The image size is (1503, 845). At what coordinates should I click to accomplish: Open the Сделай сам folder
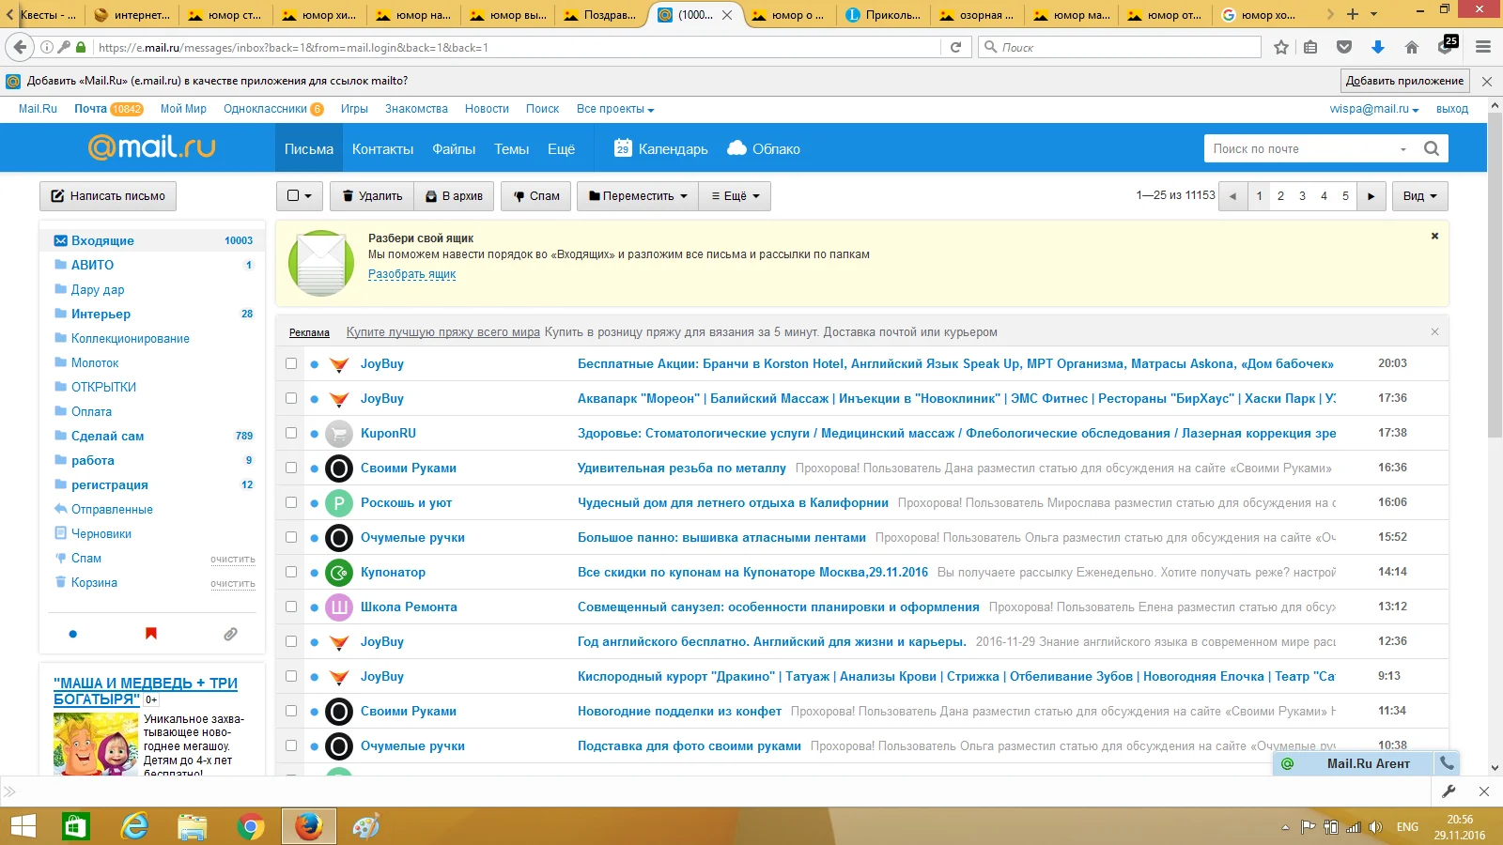pyautogui.click(x=108, y=436)
